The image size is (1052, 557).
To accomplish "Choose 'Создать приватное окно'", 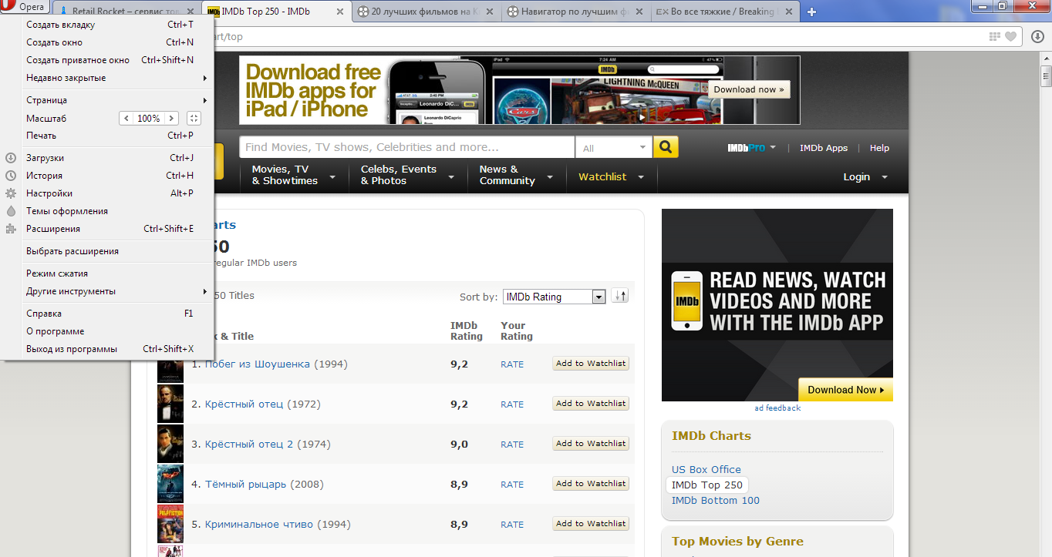I will coord(107,60).
